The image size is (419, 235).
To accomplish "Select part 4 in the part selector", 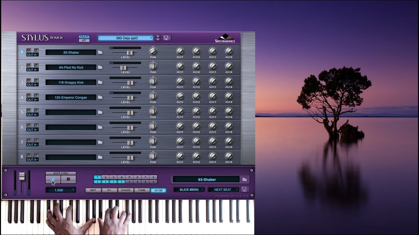I will [x=121, y=177].
